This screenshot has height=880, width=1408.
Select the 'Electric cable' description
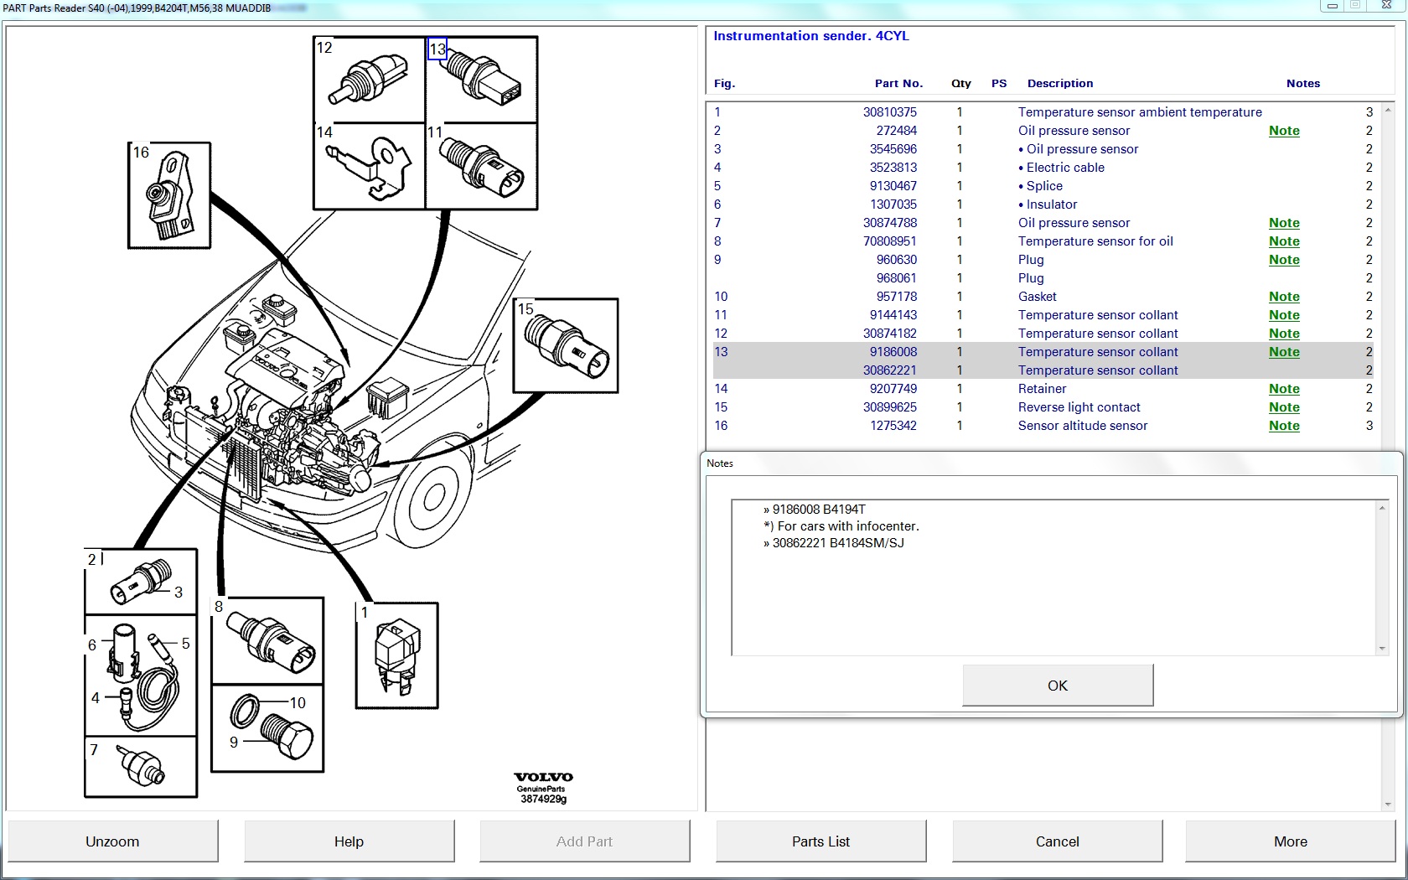coord(1065,168)
